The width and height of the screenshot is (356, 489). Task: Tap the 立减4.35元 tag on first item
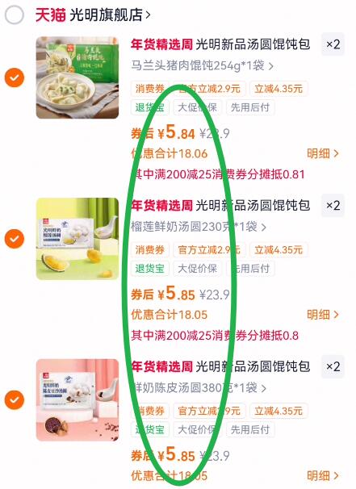coord(279,89)
